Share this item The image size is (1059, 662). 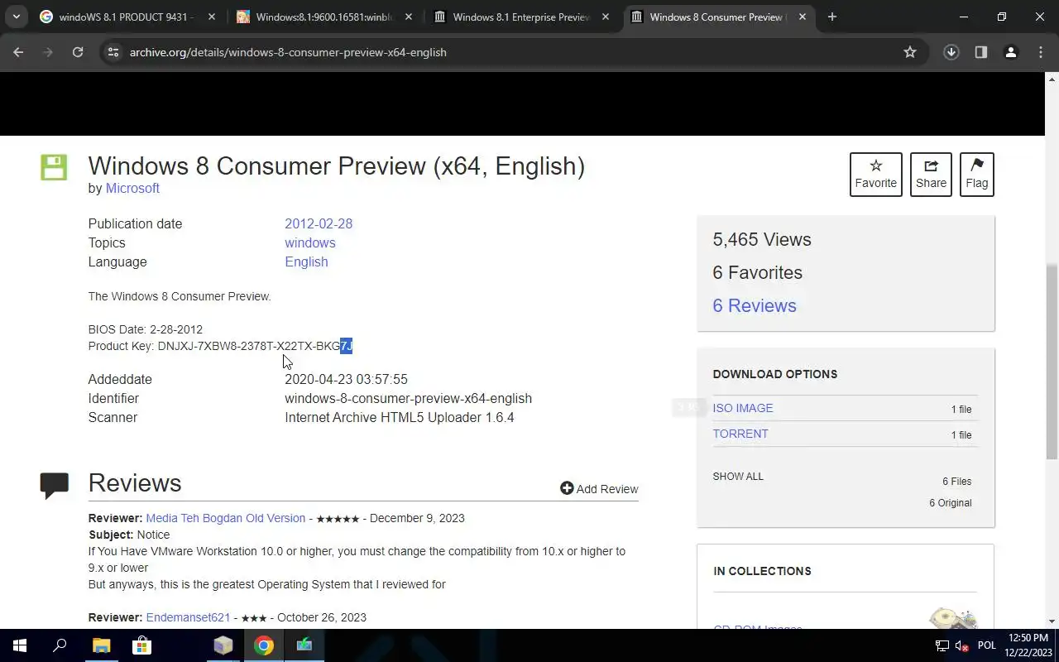click(x=931, y=174)
